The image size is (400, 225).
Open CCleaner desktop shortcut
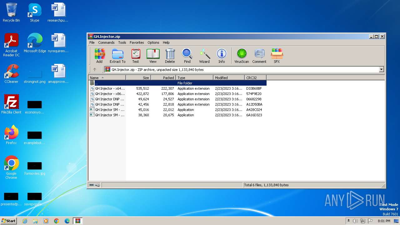tap(11, 74)
